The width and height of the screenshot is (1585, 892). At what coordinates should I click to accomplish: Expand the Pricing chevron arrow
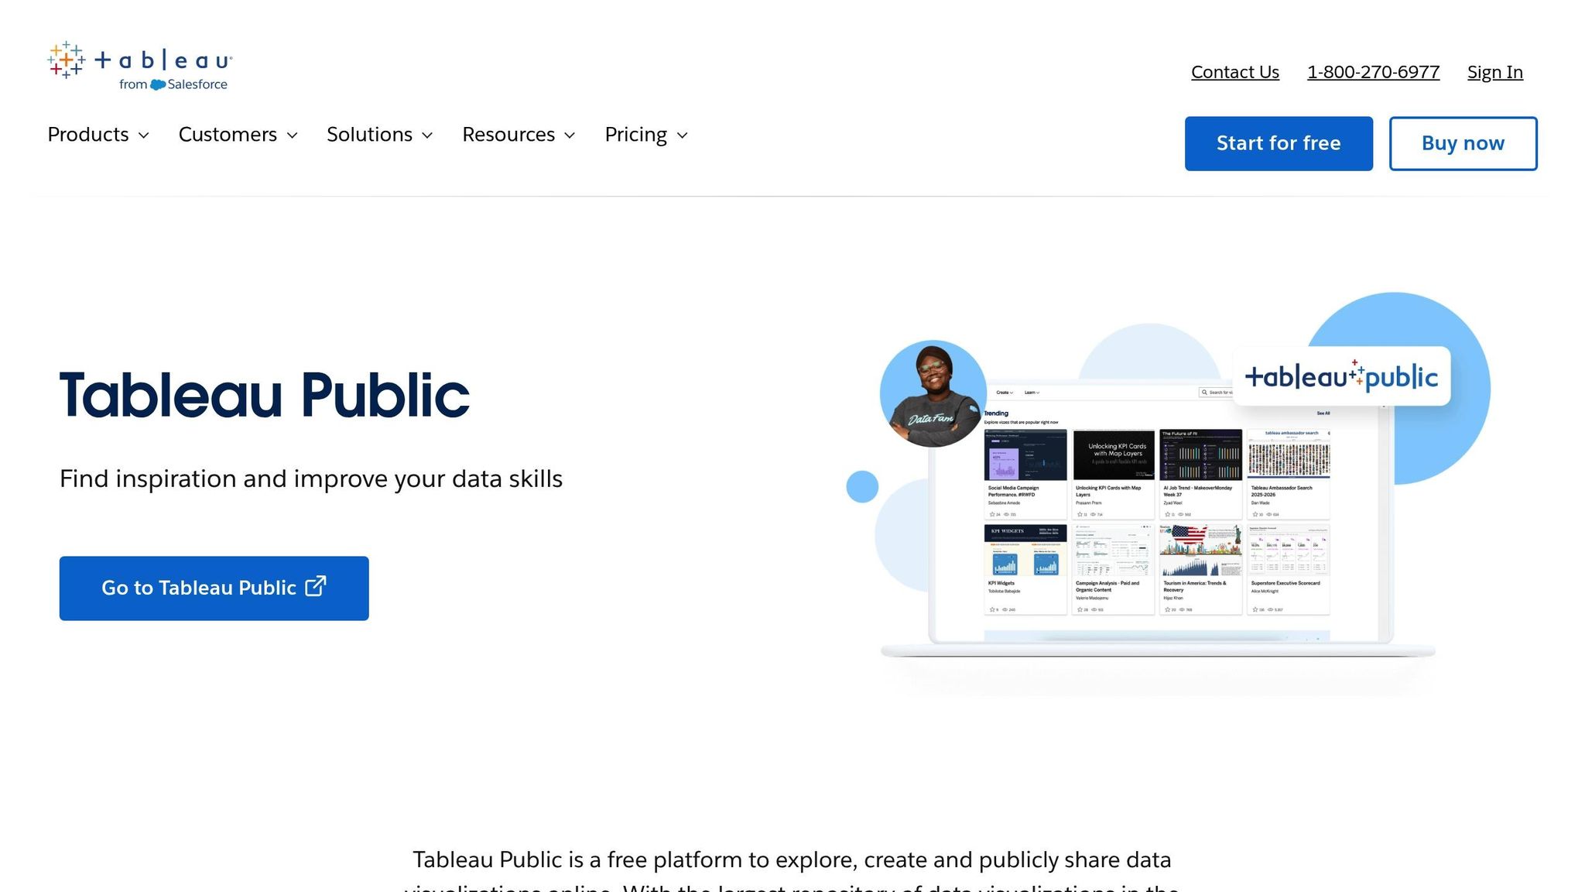[683, 136]
